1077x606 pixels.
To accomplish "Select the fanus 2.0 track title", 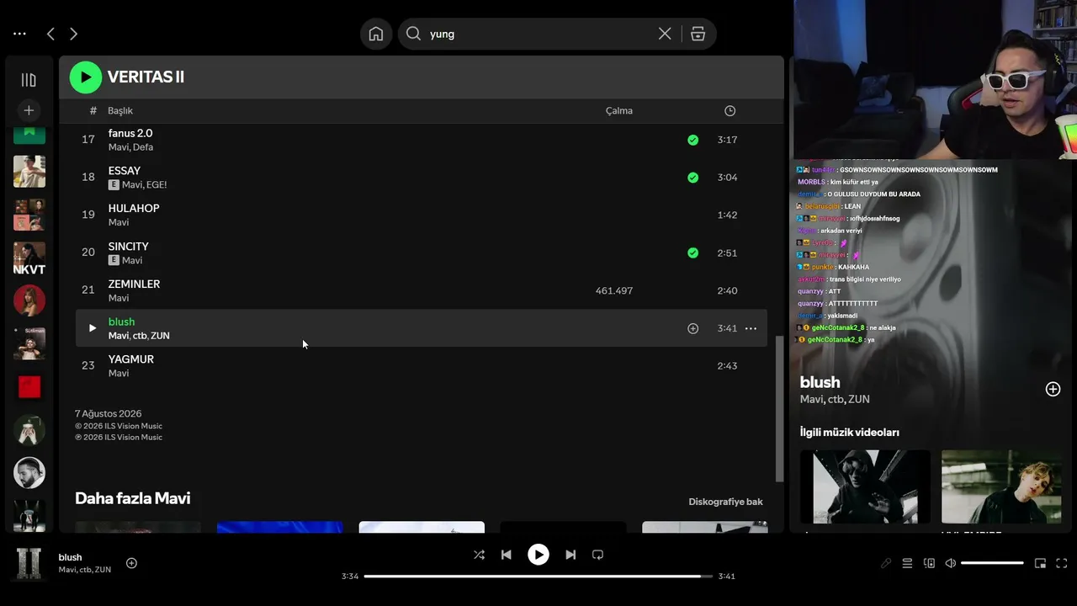I will coord(130,133).
